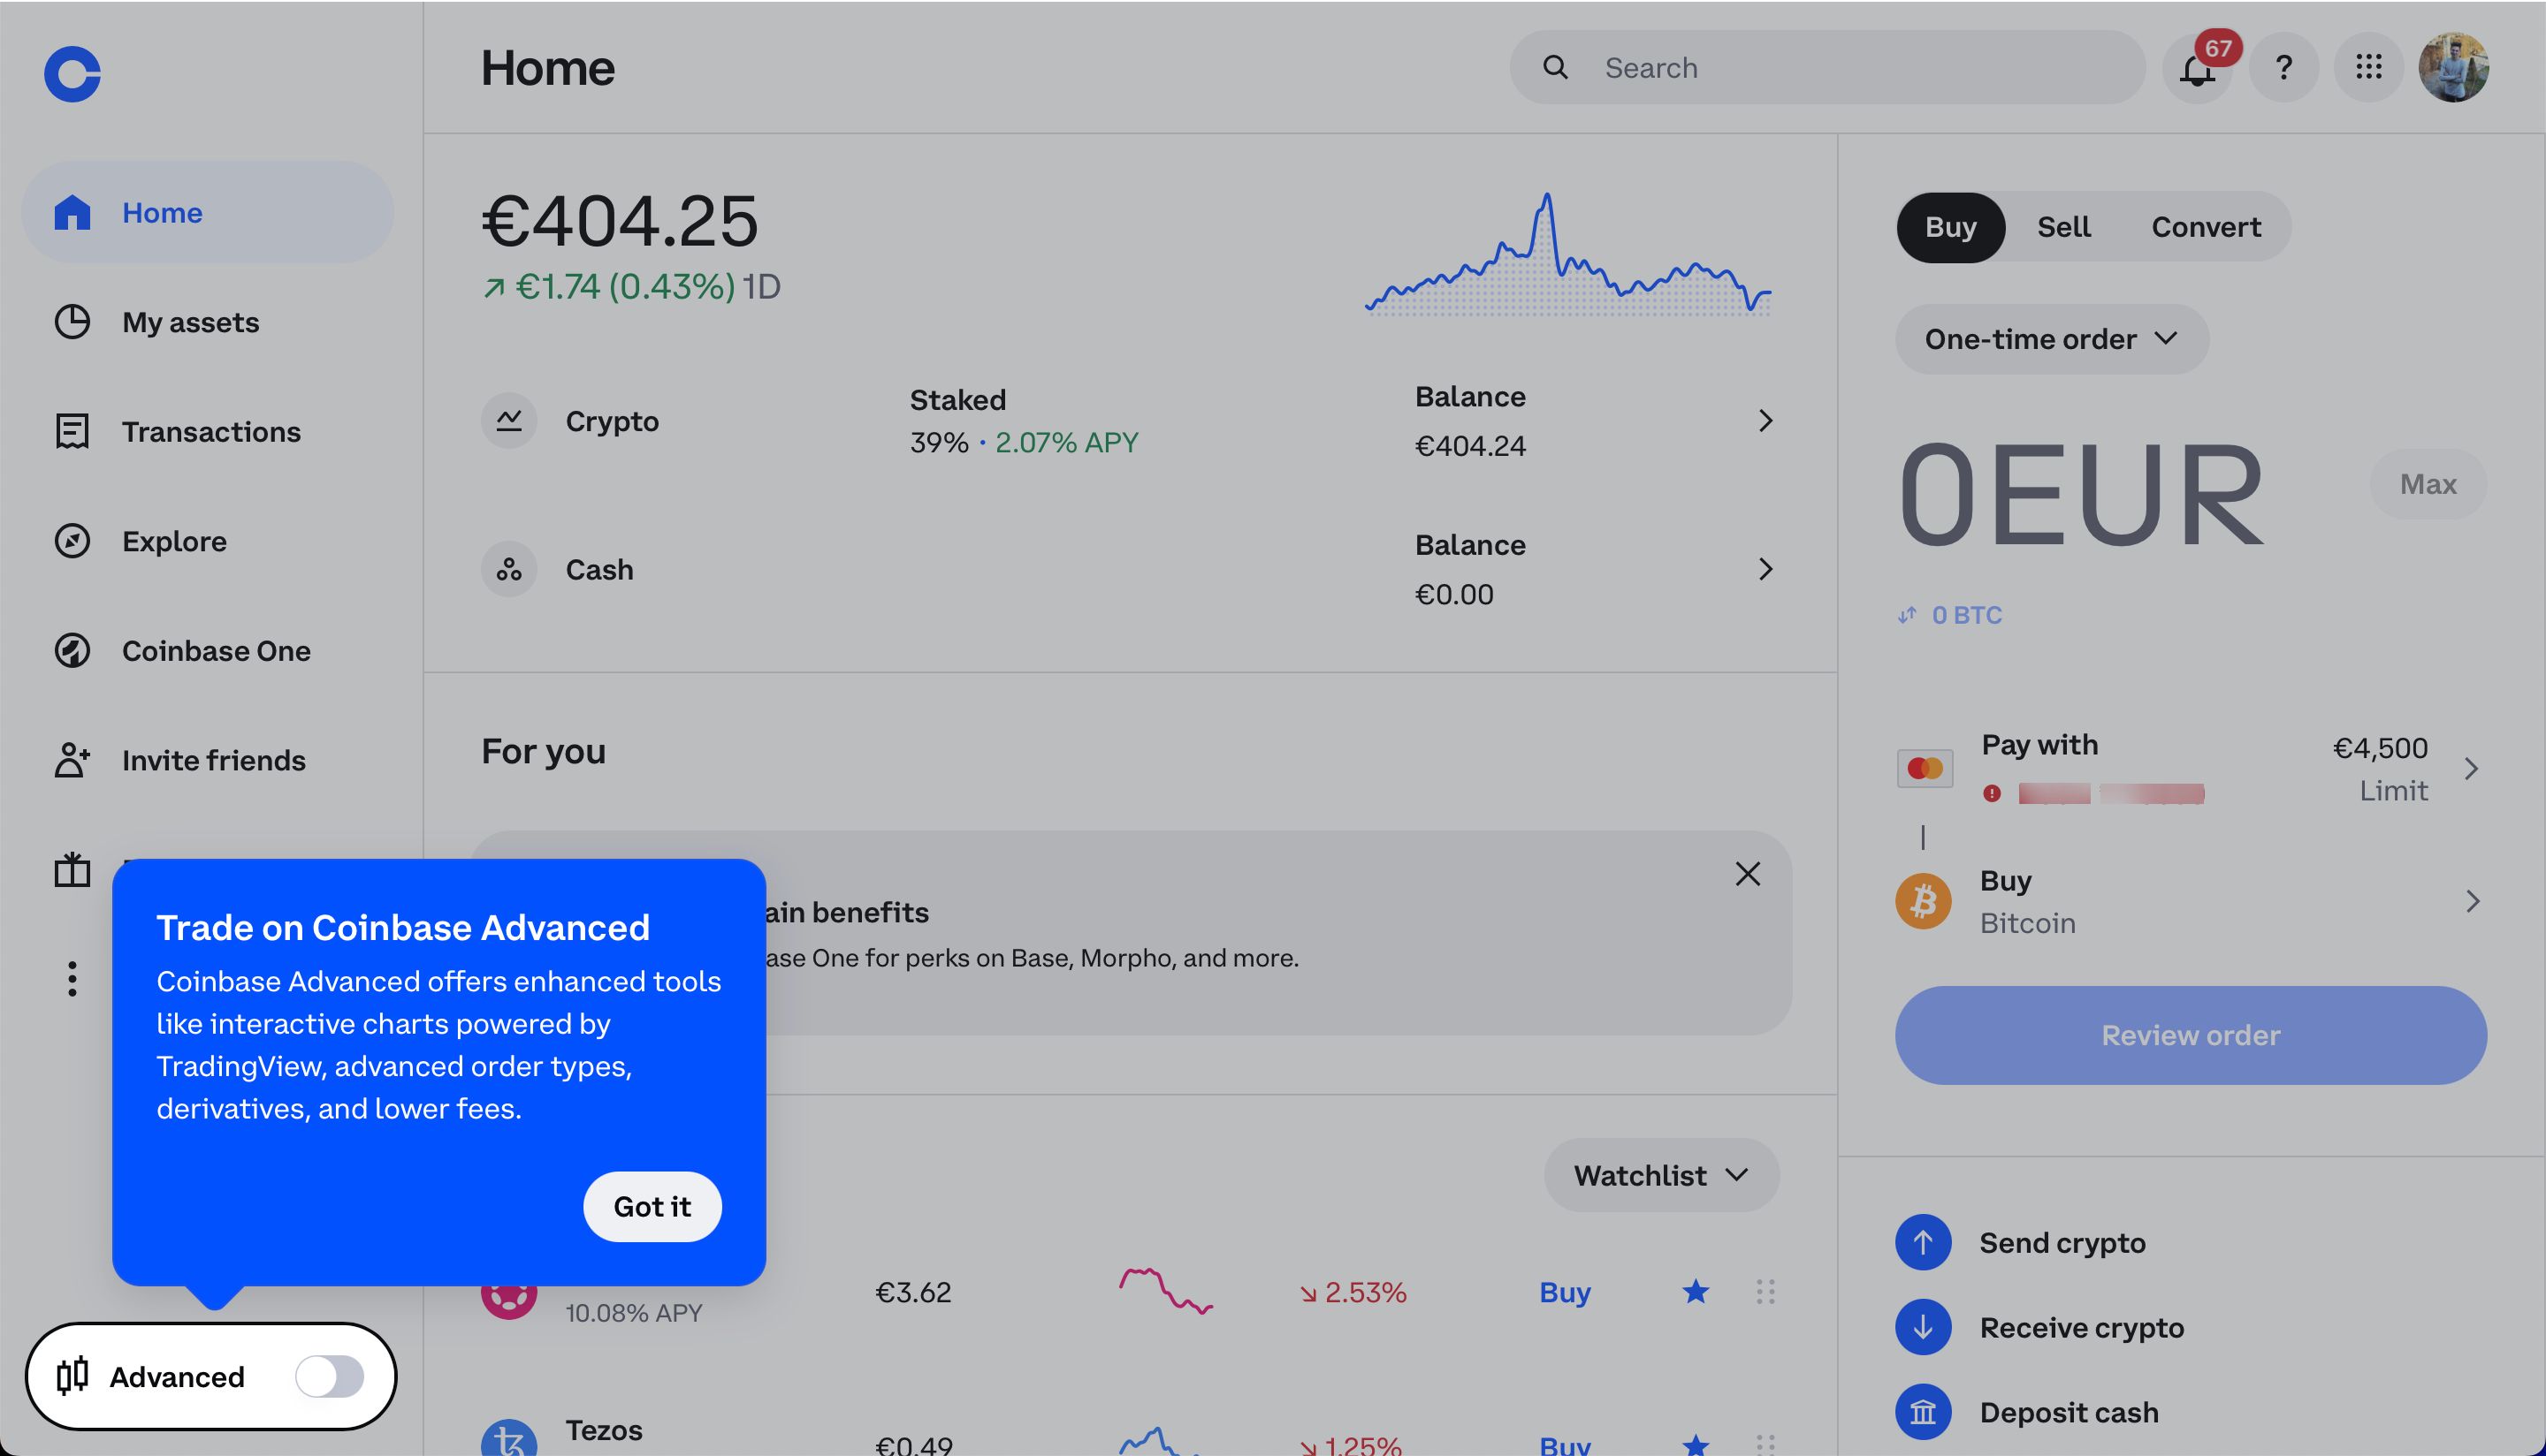Select the Buy tab
Image resolution: width=2546 pixels, height=1456 pixels.
point(1950,227)
